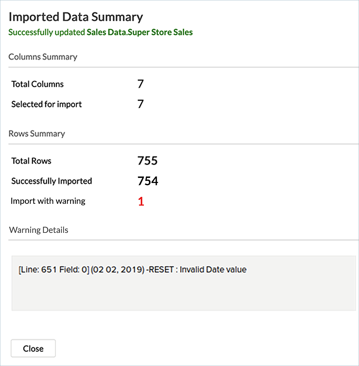Image resolution: width=359 pixels, height=366 pixels.
Task: Select the Selected for import label
Action: coord(46,104)
